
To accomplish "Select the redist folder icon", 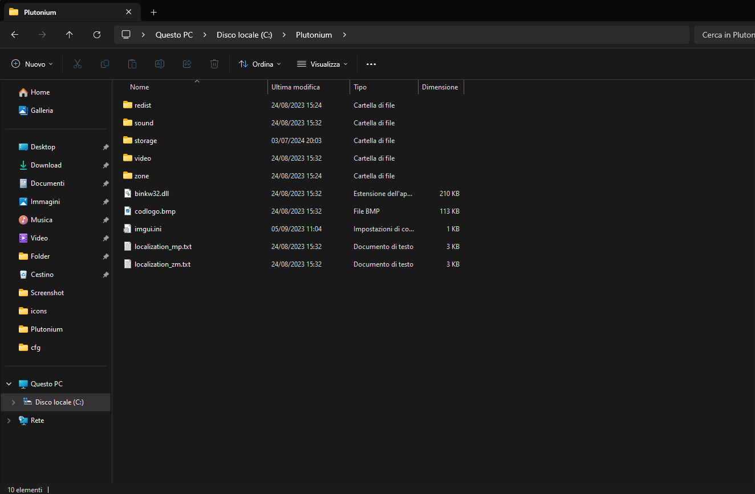I will pyautogui.click(x=128, y=105).
